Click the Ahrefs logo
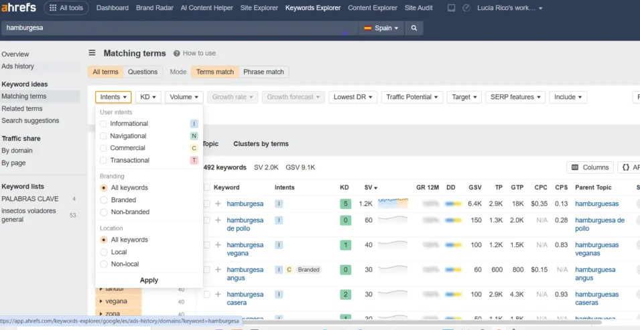 19,7
